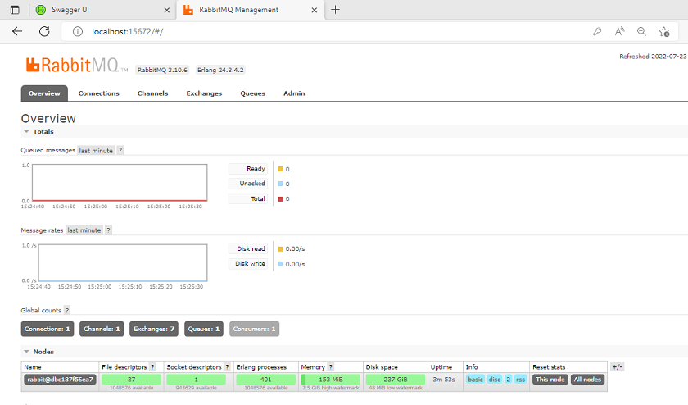Open help for Queued messages
This screenshot has width=688, height=405.
(x=120, y=150)
